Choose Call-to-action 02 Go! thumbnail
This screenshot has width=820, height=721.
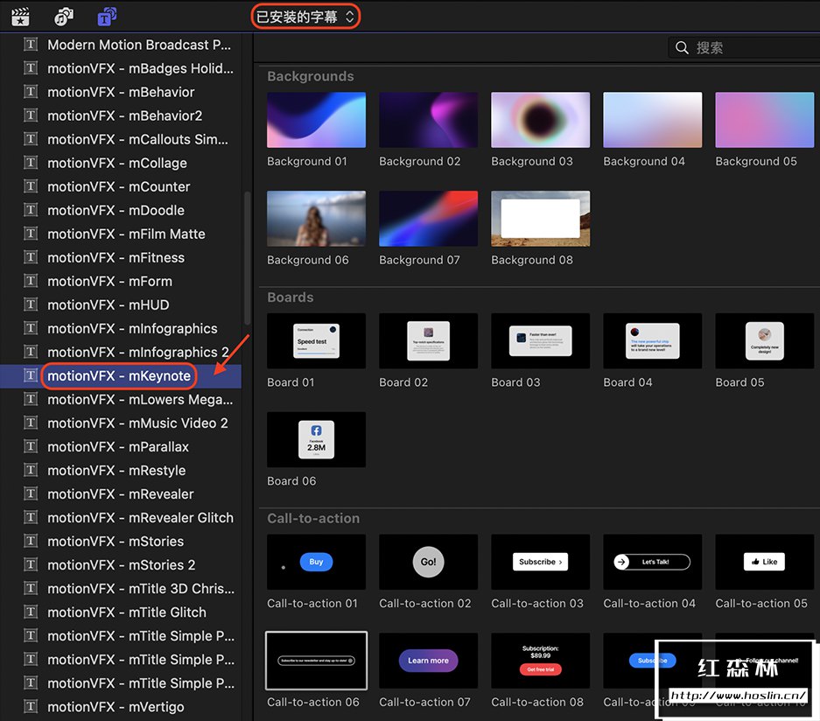click(428, 562)
